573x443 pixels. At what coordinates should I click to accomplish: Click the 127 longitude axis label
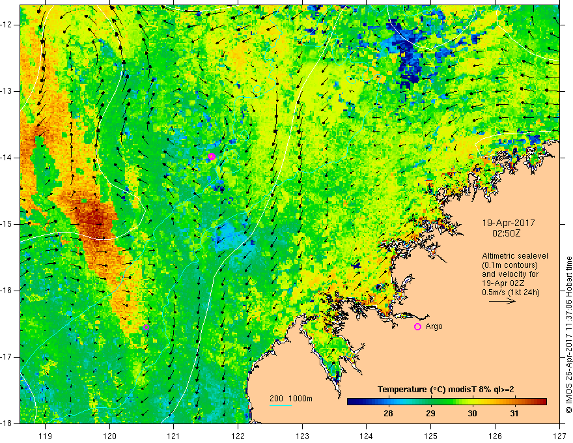pos(559,436)
